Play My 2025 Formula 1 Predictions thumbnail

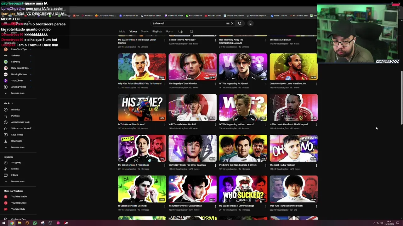pos(142,148)
